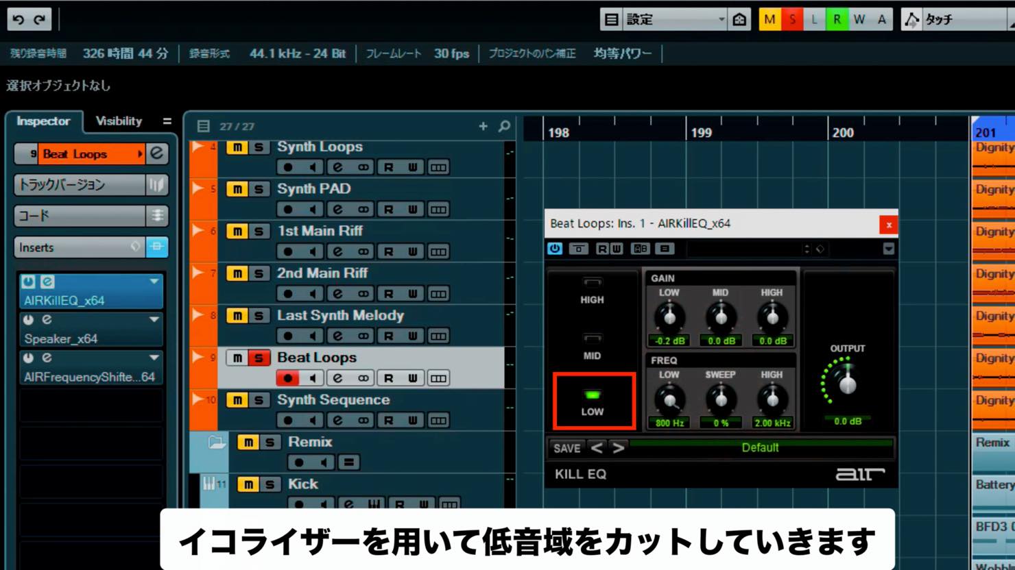Viewport: 1015px width, 570px height.
Task: Click the touch automation mode icon
Action: point(911,19)
